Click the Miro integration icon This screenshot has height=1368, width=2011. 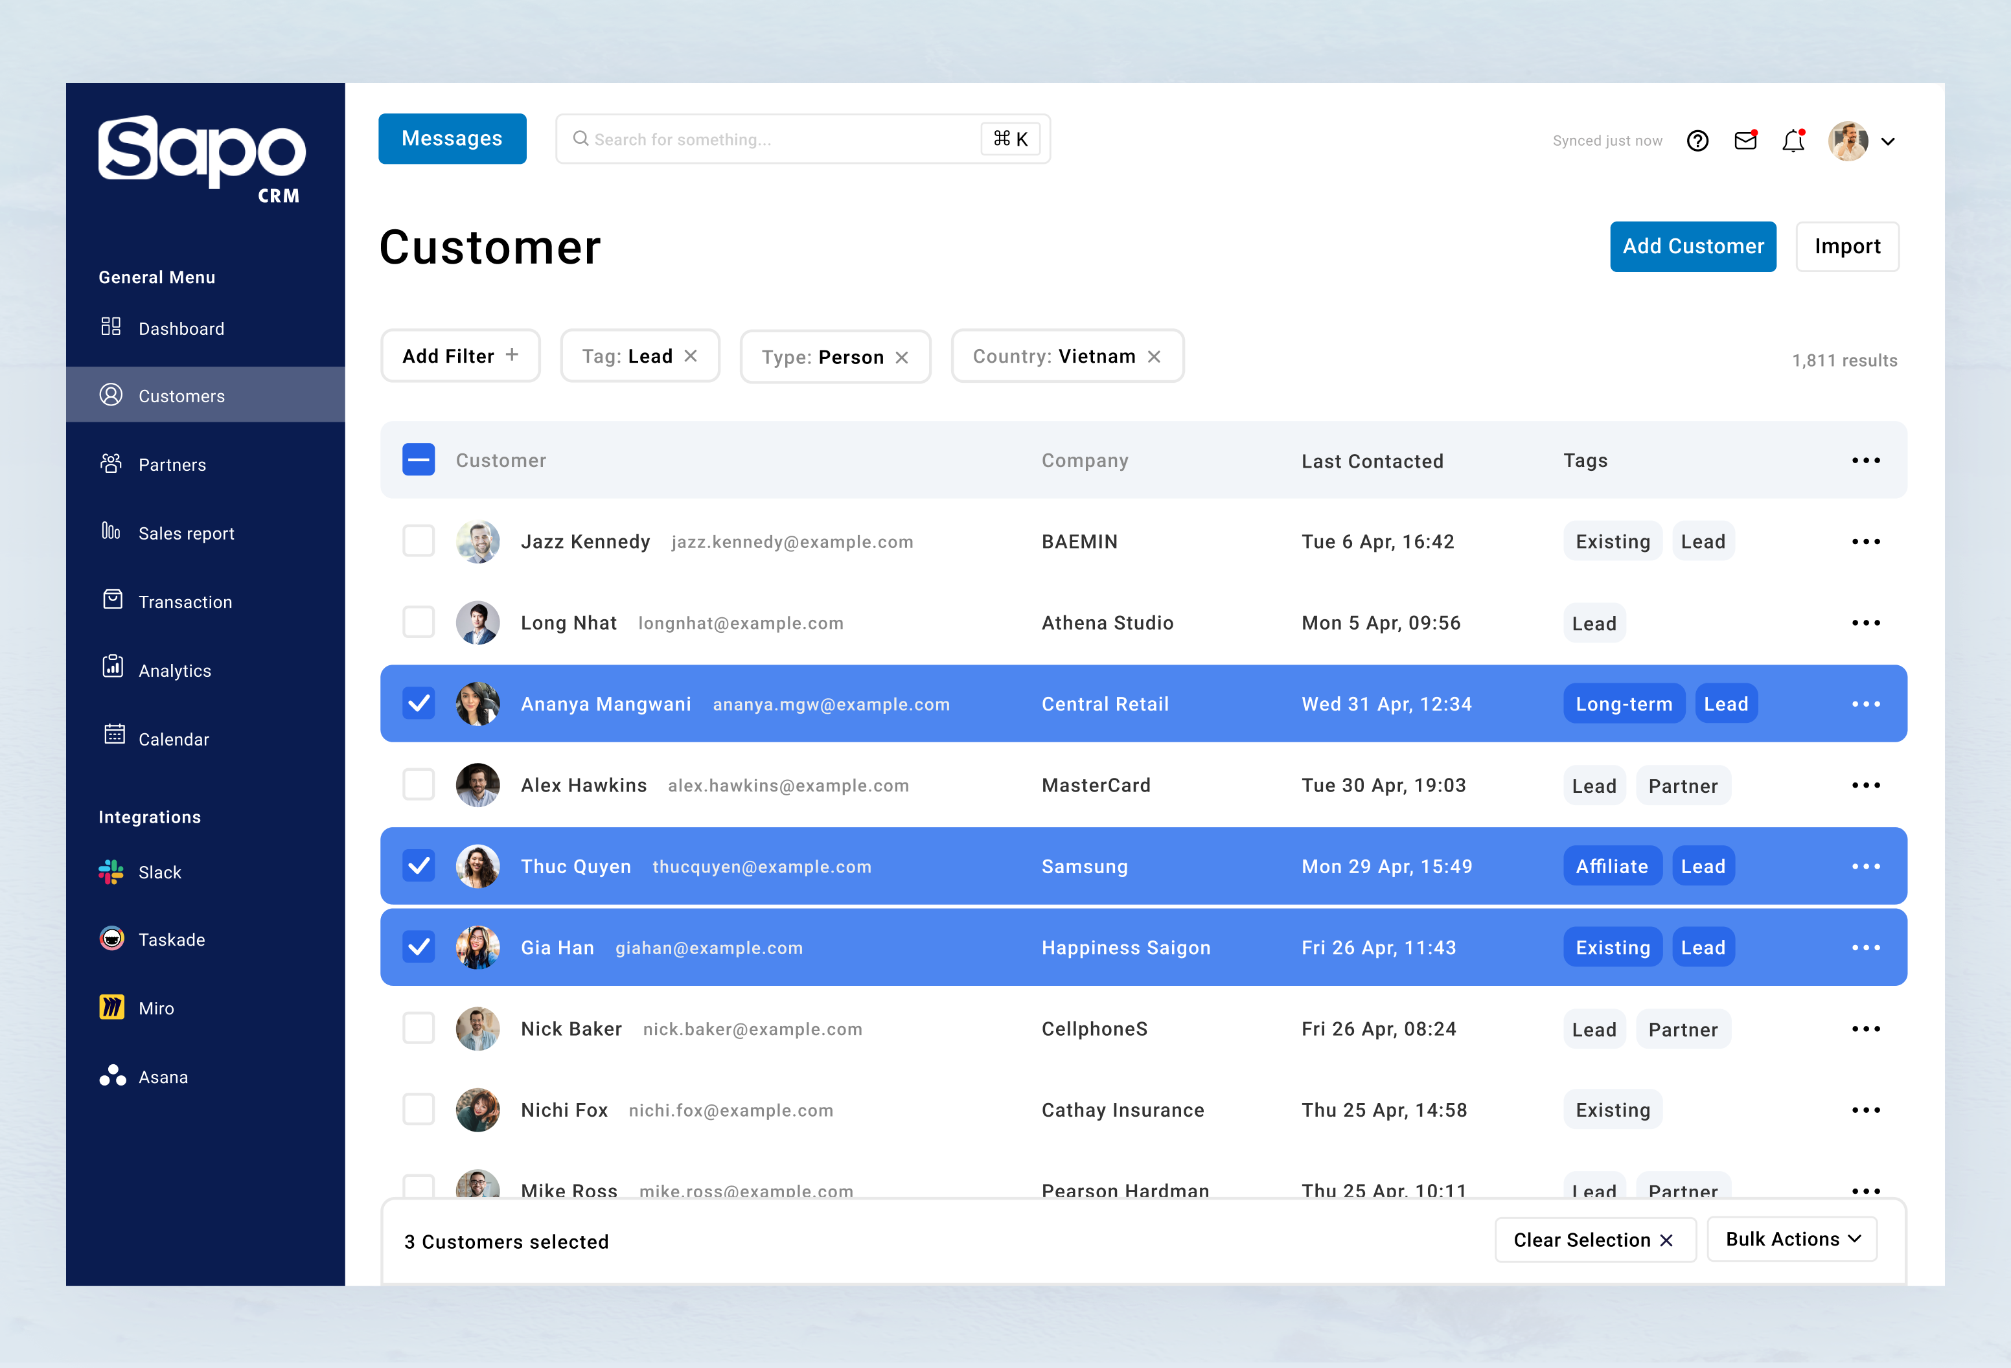(x=111, y=1007)
